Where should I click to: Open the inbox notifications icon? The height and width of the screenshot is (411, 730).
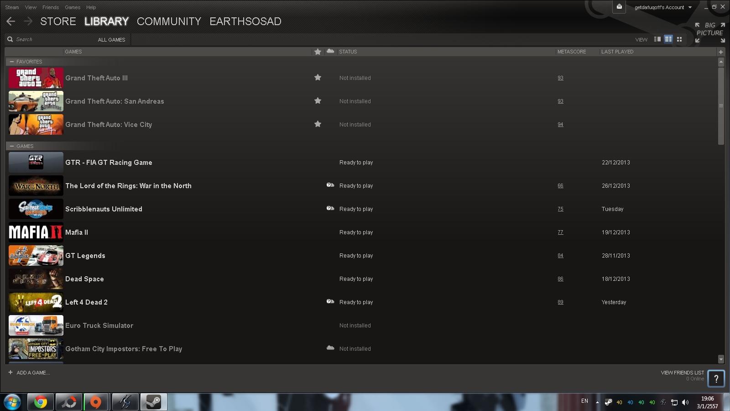tap(619, 7)
